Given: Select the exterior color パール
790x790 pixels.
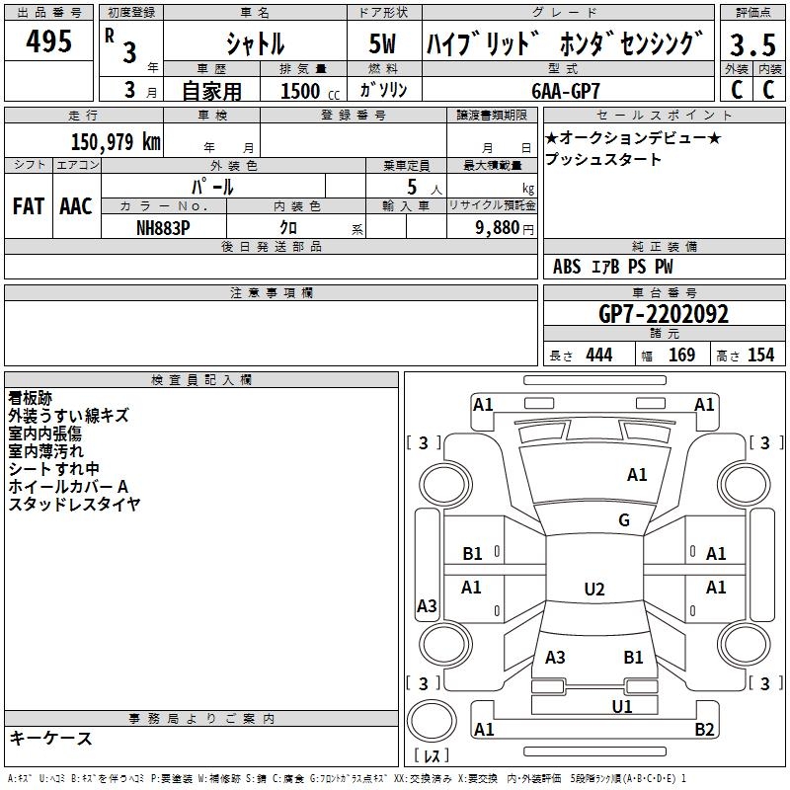Looking at the screenshot, I should pyautogui.click(x=212, y=187).
